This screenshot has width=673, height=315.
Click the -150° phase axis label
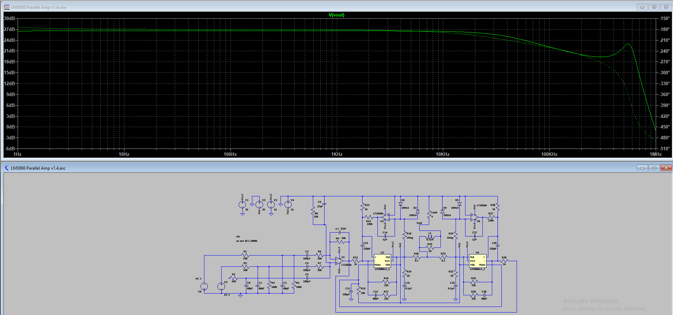point(664,18)
